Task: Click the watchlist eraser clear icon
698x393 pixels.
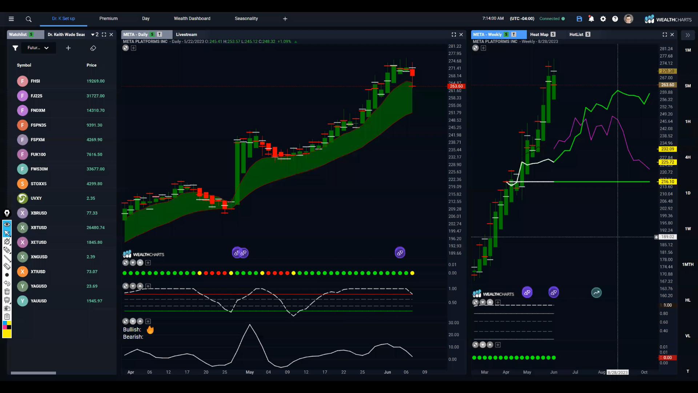Action: pos(93,48)
